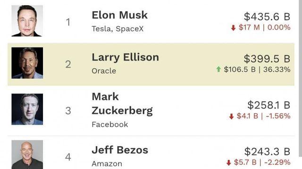Click the vertical scrollbar on the right

(x=300, y=78)
